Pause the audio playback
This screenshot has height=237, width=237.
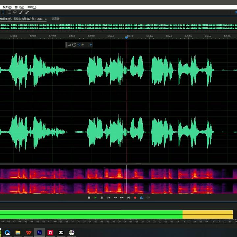pos(102,197)
